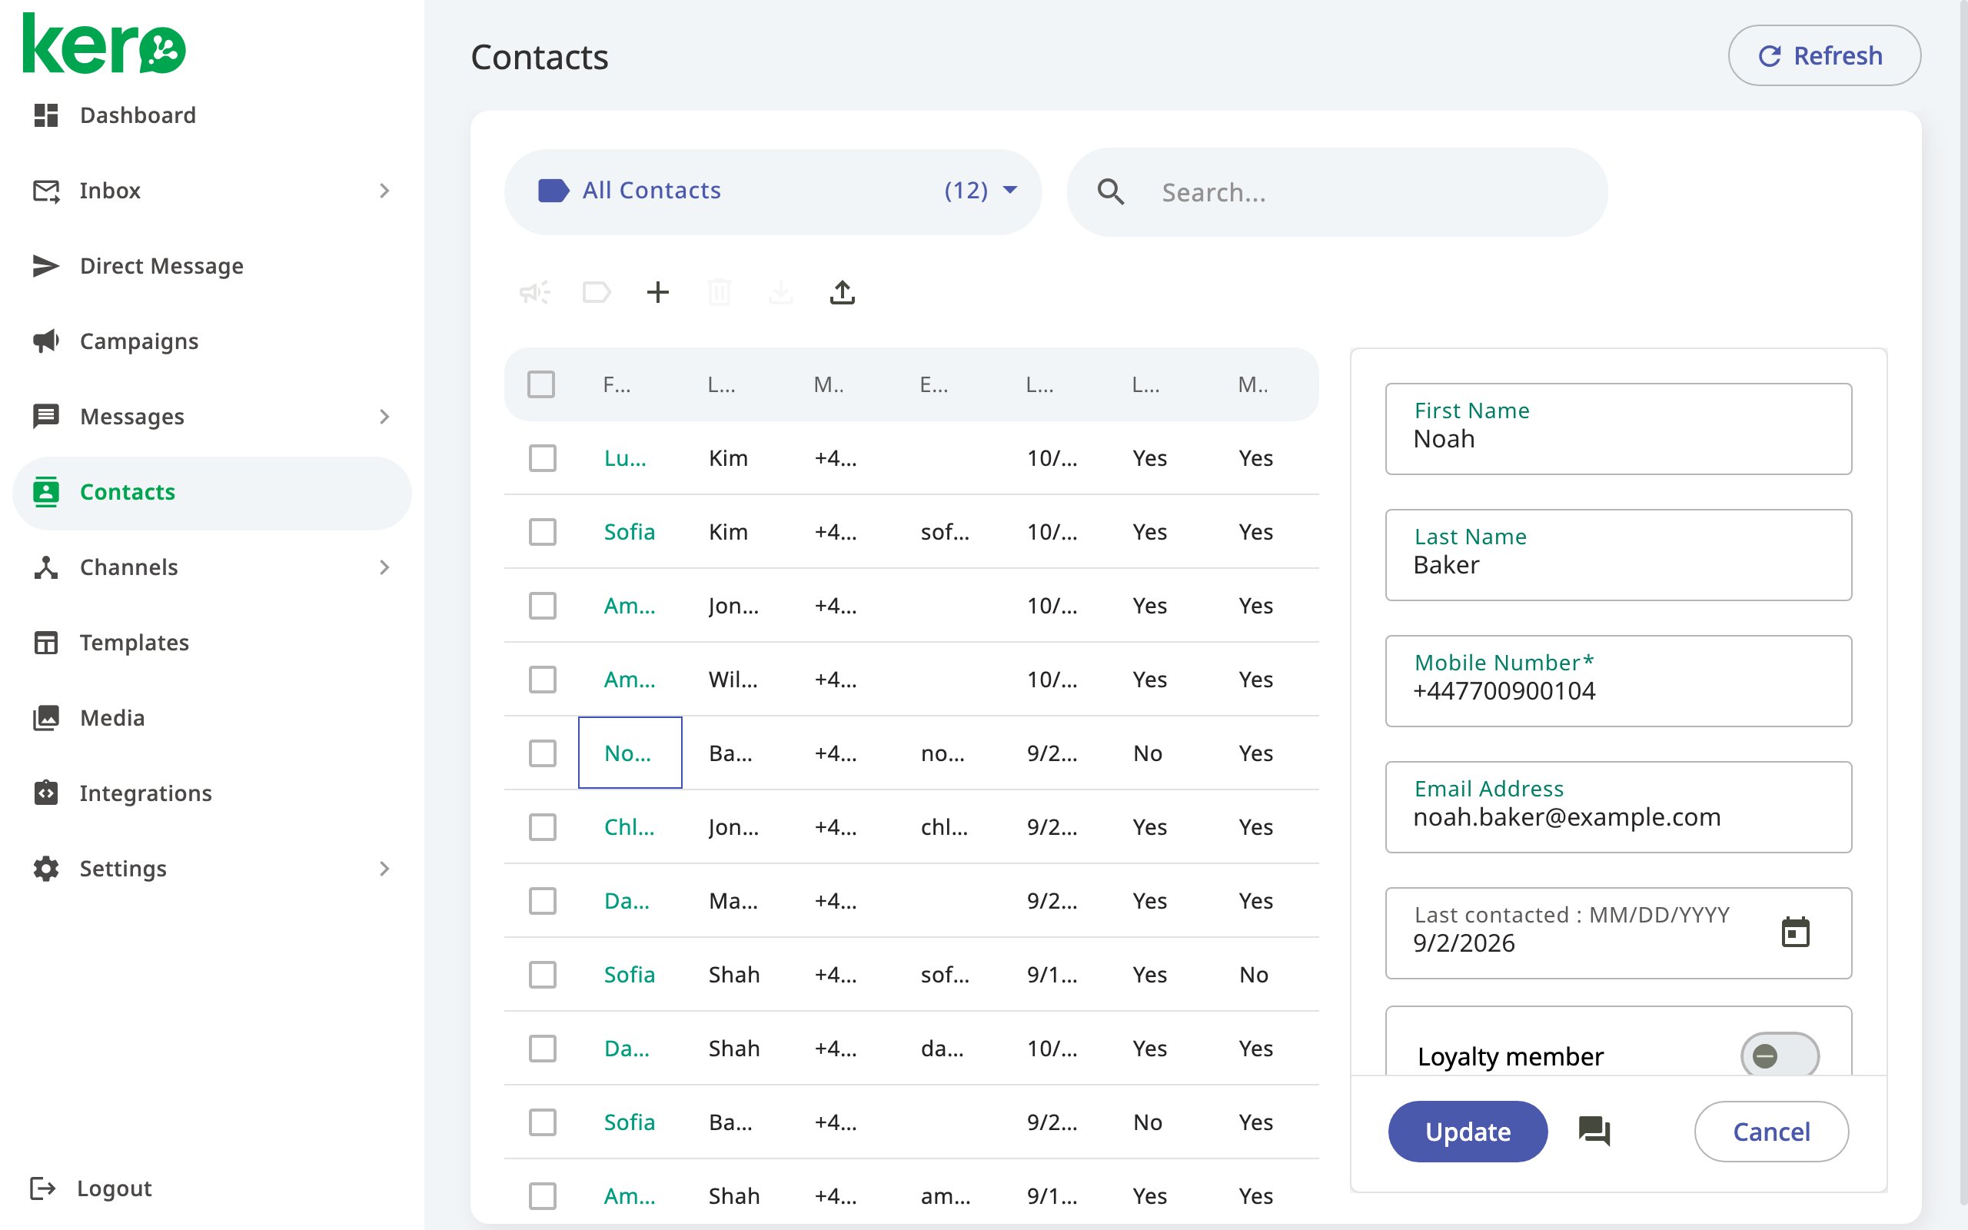The image size is (1968, 1230).
Task: Click the add contact plus icon
Action: (x=658, y=292)
